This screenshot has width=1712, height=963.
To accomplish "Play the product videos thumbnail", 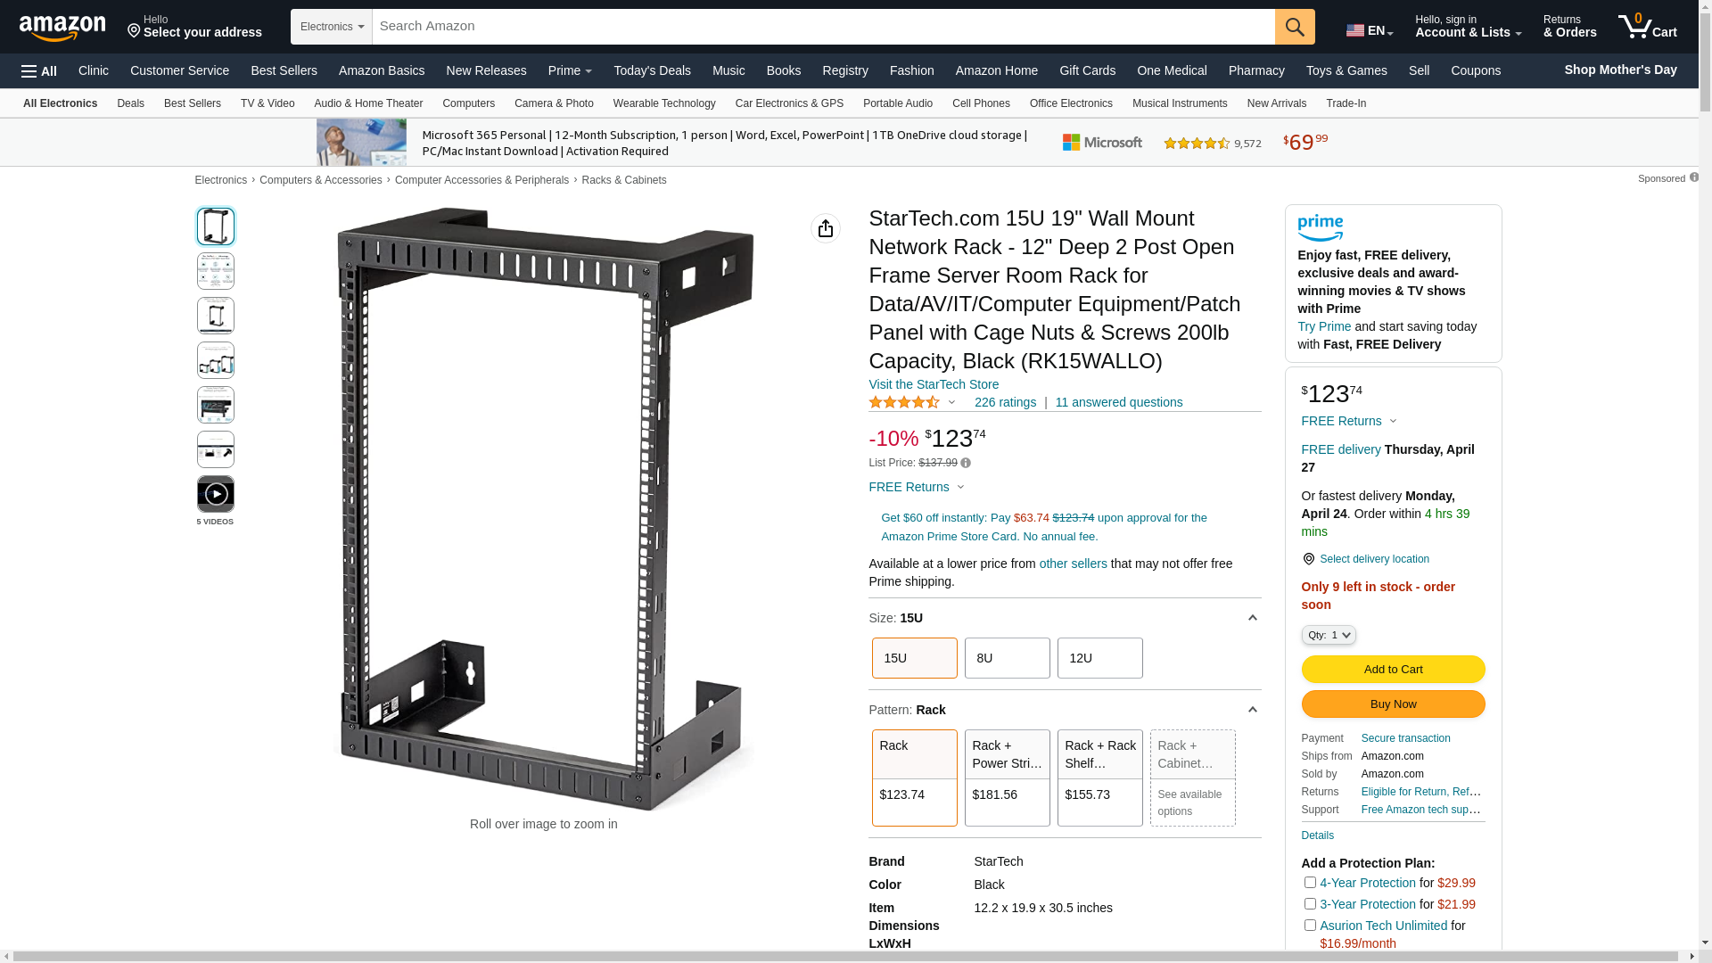I will (x=216, y=494).
